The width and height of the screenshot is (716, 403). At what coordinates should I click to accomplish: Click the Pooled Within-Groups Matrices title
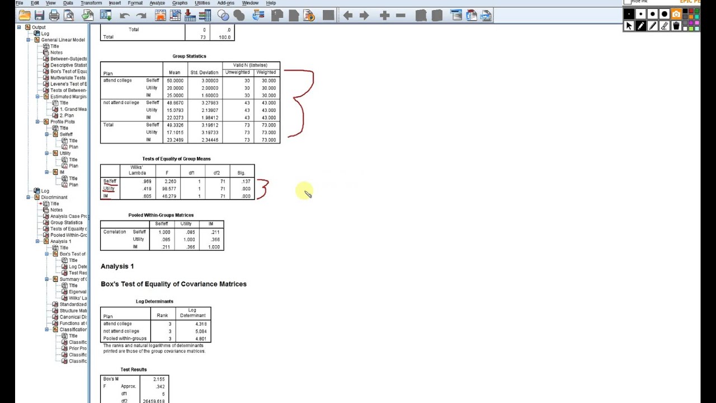(161, 215)
